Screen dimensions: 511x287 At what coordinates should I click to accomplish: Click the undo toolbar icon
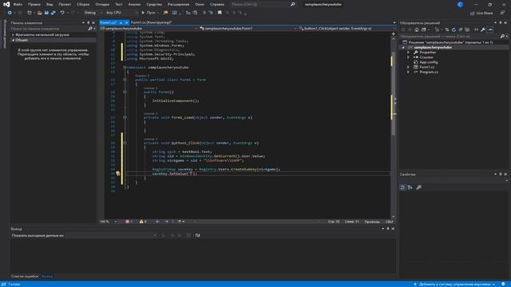click(x=62, y=13)
